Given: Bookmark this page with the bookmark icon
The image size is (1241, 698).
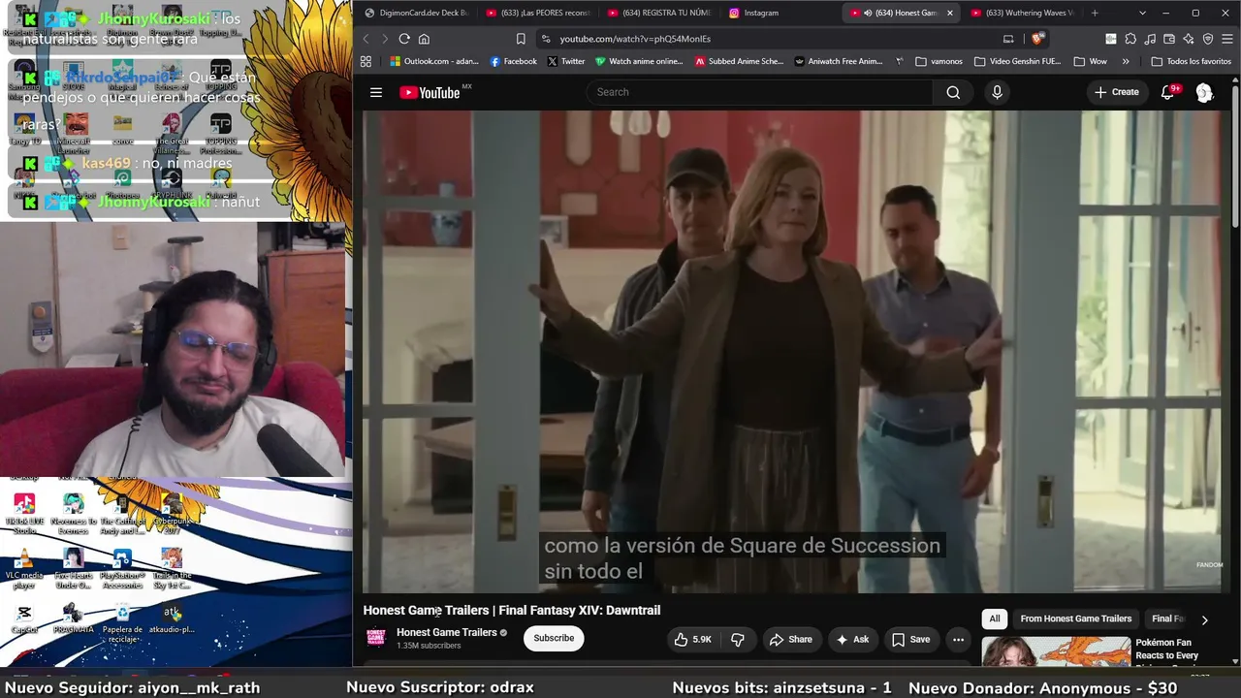Looking at the screenshot, I should (521, 39).
